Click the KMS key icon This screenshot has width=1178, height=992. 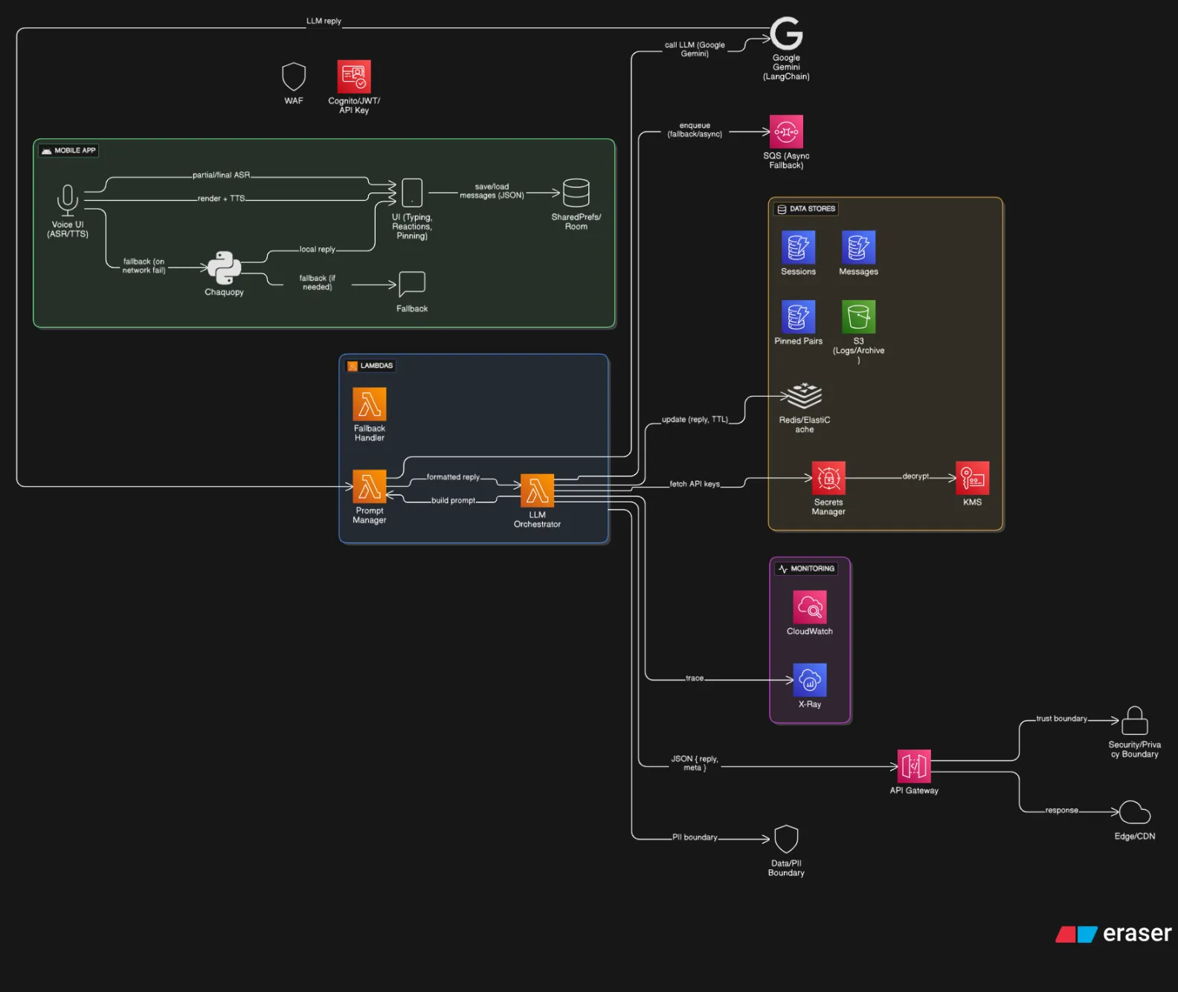[x=972, y=479]
